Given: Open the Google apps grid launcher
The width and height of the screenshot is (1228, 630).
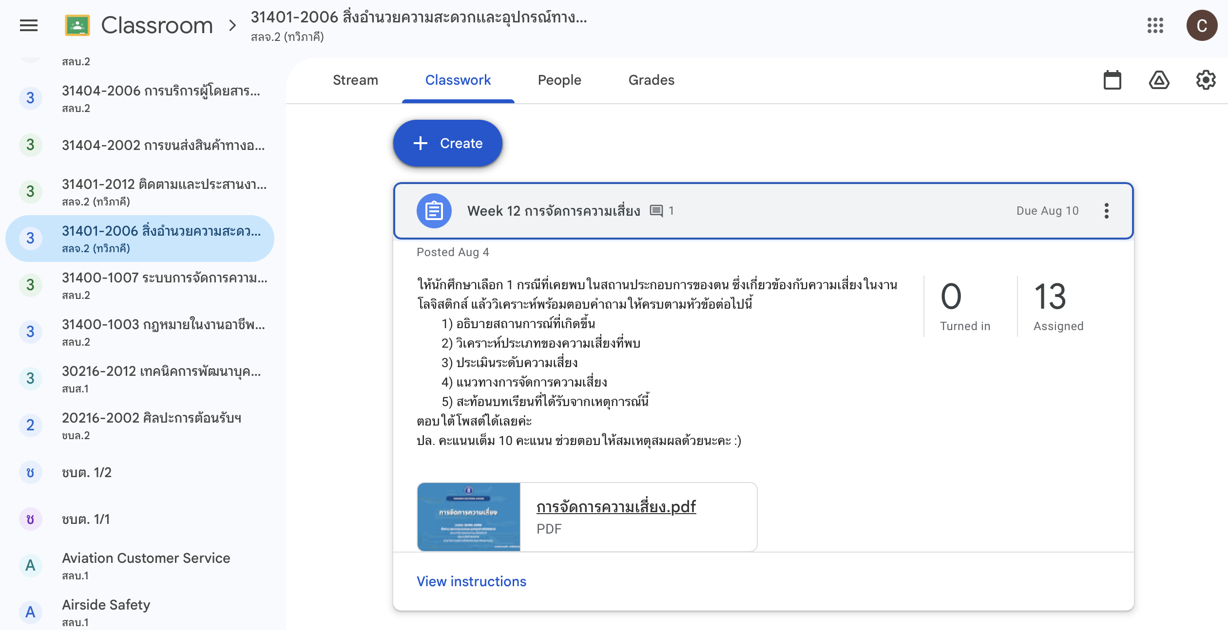Looking at the screenshot, I should [x=1155, y=25].
